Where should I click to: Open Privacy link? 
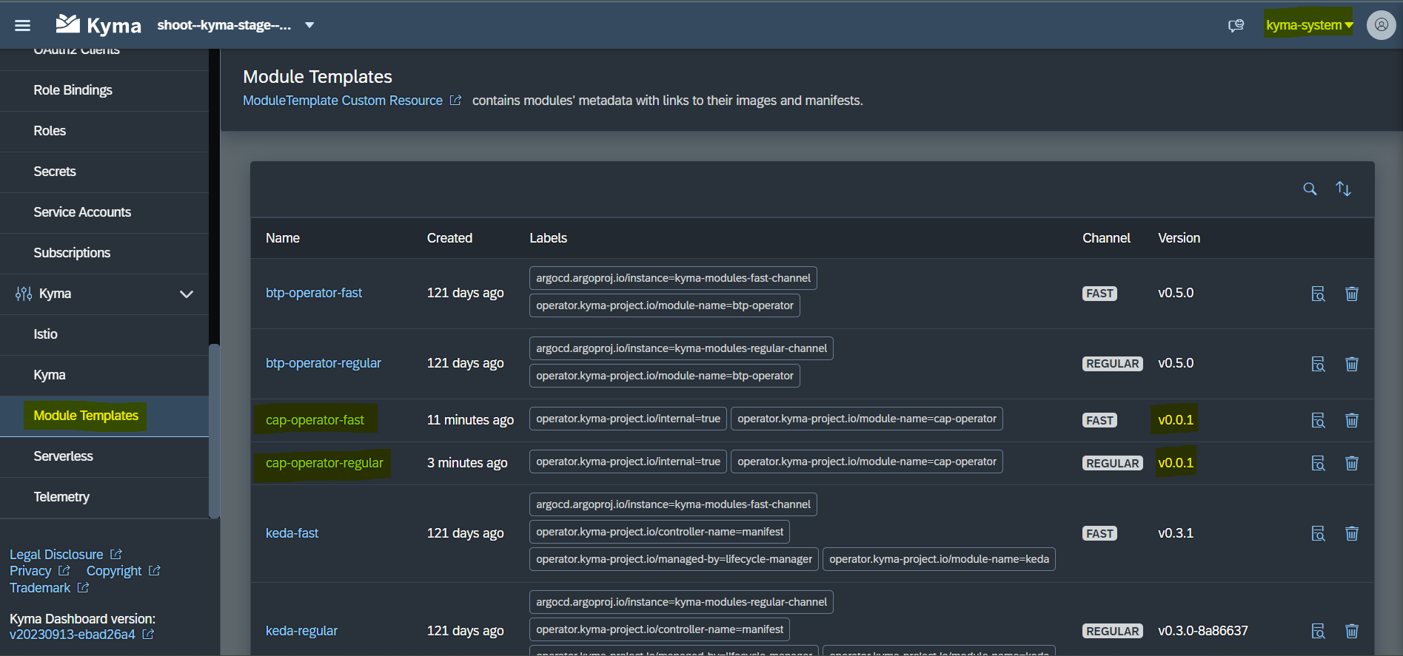40,571
